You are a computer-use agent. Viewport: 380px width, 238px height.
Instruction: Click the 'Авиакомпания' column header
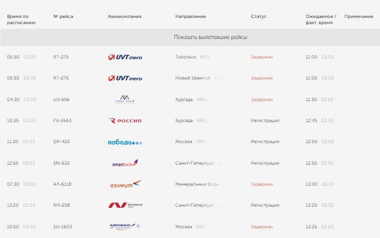pos(124,16)
